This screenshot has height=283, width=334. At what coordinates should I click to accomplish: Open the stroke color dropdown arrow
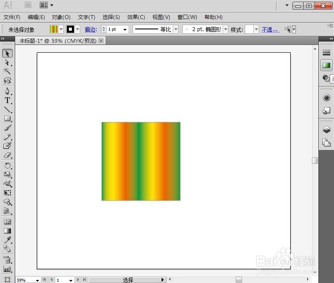[x=78, y=29]
